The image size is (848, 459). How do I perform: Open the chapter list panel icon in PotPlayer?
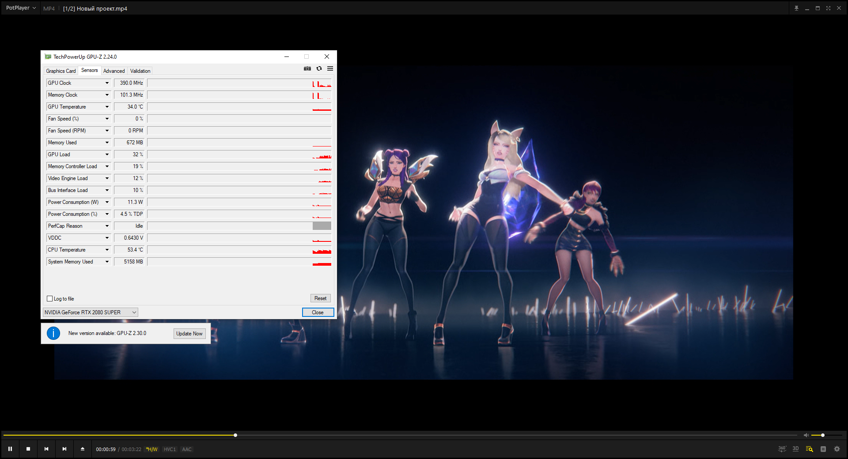823,449
